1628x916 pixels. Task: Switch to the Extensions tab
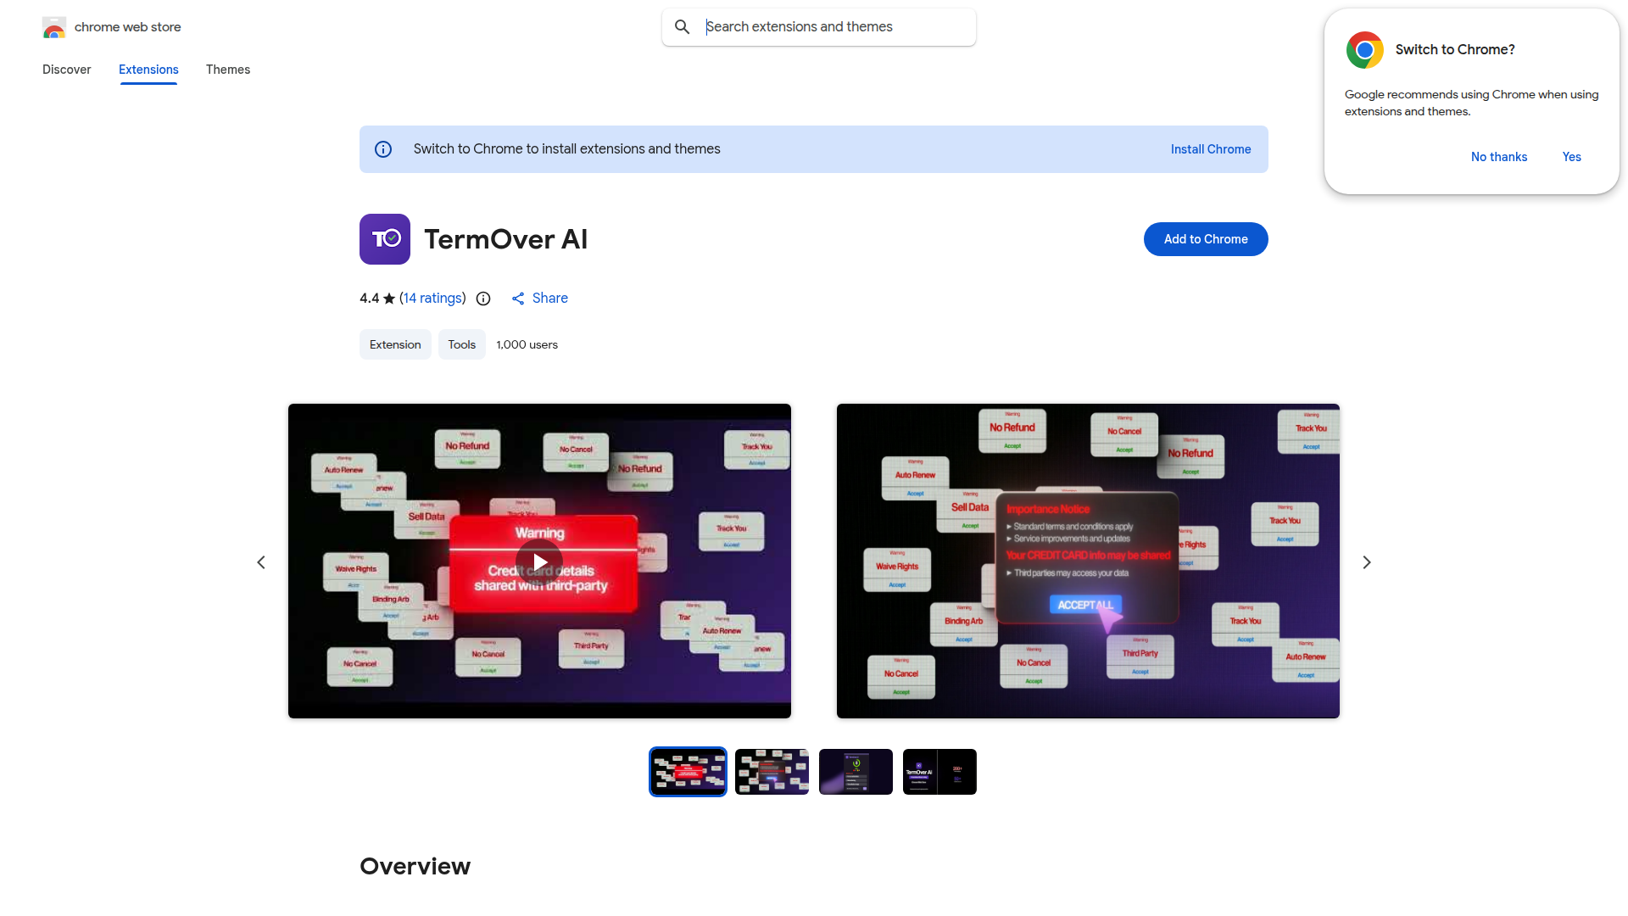(x=148, y=70)
